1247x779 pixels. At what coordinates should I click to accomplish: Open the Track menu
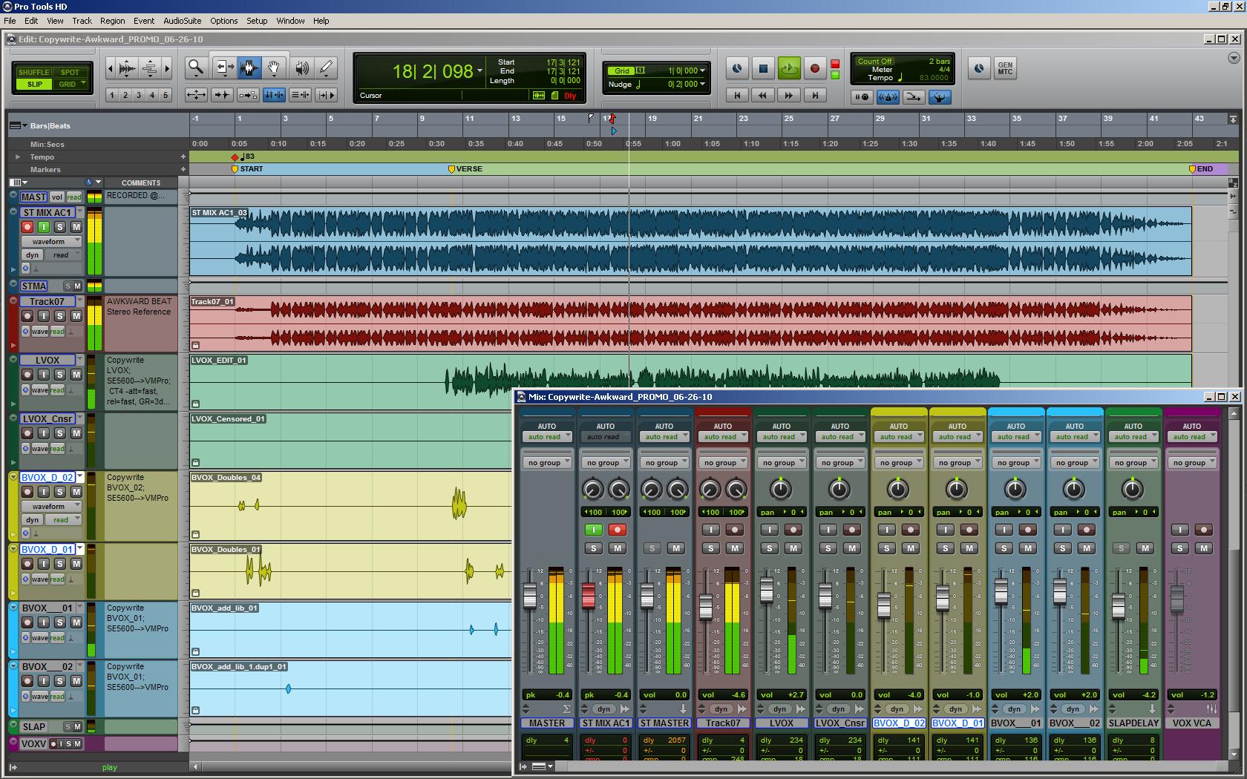[82, 21]
